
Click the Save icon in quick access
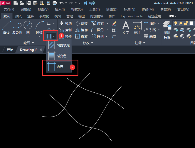[x=29, y=3]
